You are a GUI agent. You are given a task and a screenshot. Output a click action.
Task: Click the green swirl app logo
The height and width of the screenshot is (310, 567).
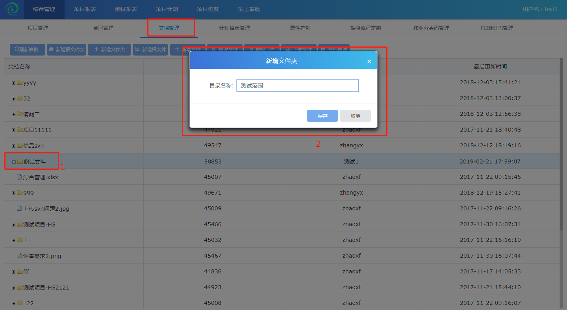pyautogui.click(x=12, y=9)
